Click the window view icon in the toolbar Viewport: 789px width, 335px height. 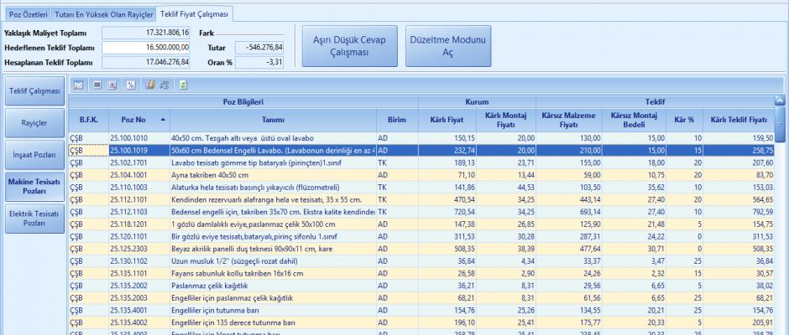pyautogui.click(x=97, y=85)
